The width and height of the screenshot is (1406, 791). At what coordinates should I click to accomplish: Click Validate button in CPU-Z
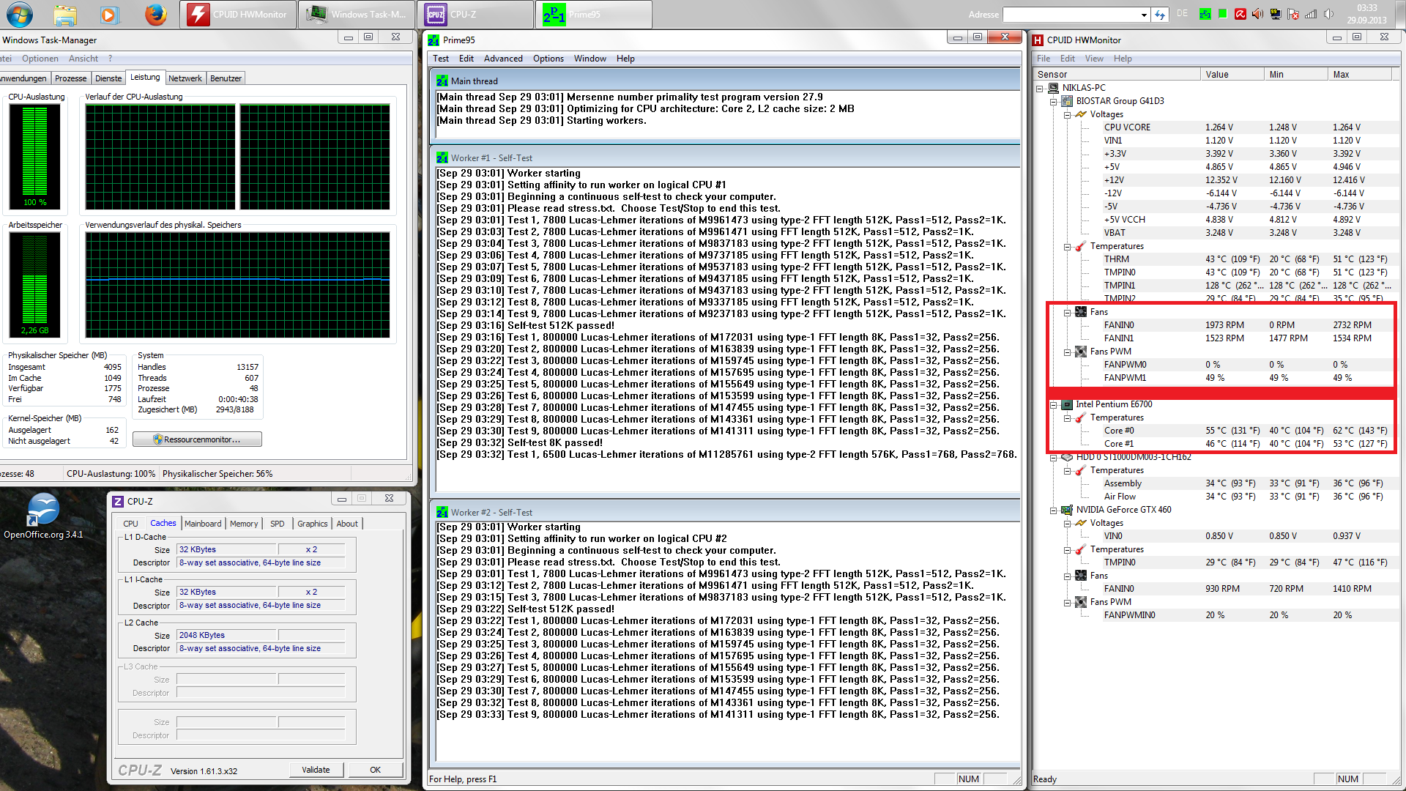[x=316, y=770]
